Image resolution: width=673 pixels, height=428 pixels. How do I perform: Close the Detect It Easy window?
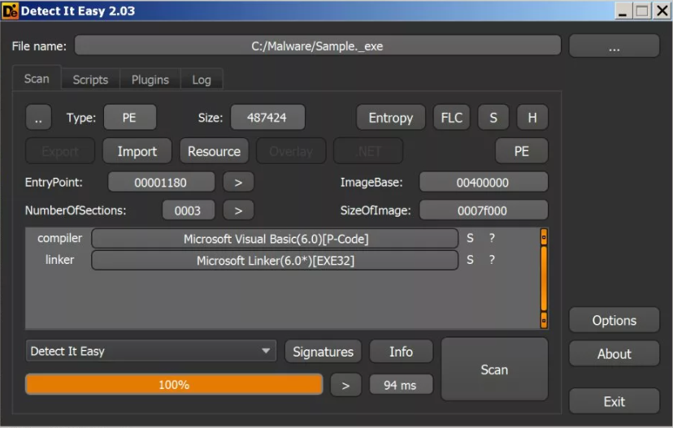pyautogui.click(x=662, y=11)
